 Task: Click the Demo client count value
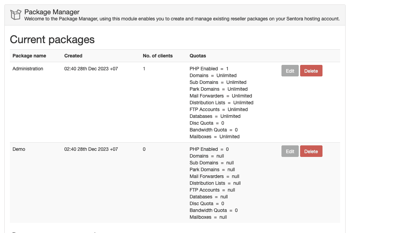[144, 149]
